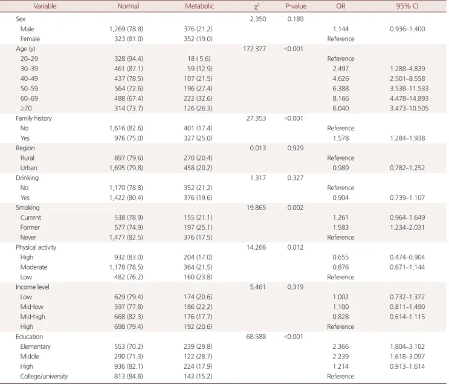Select the '≥70' age row
The width and height of the screenshot is (449, 385).
26,109
